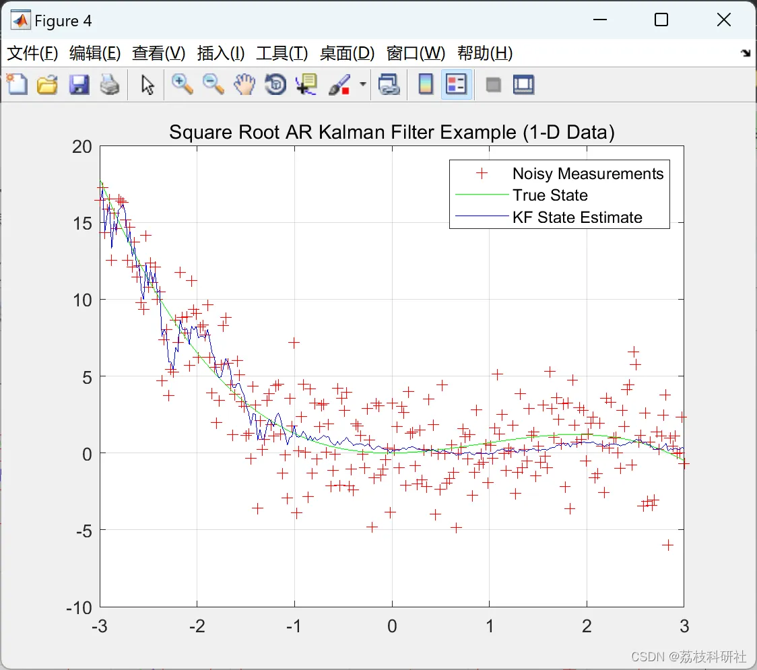Print the figure with printer icon
757x670 pixels.
coord(110,84)
